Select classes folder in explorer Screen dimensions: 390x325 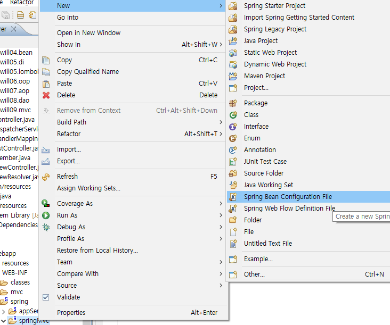20,282
